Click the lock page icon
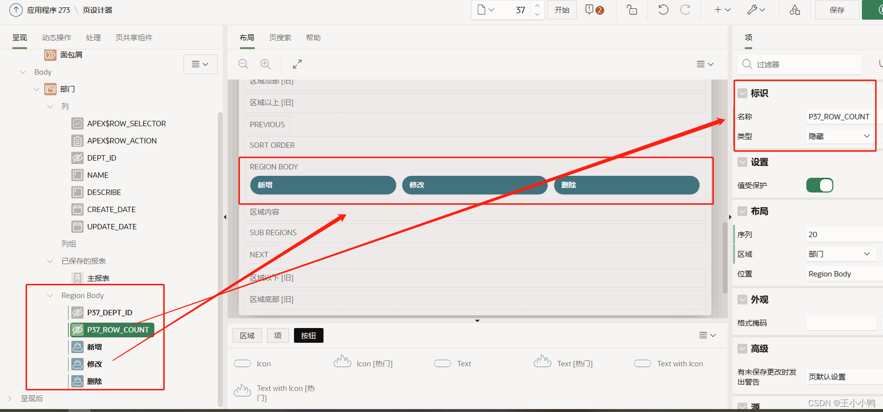Screen dimensions: 883x412 [x=632, y=10]
